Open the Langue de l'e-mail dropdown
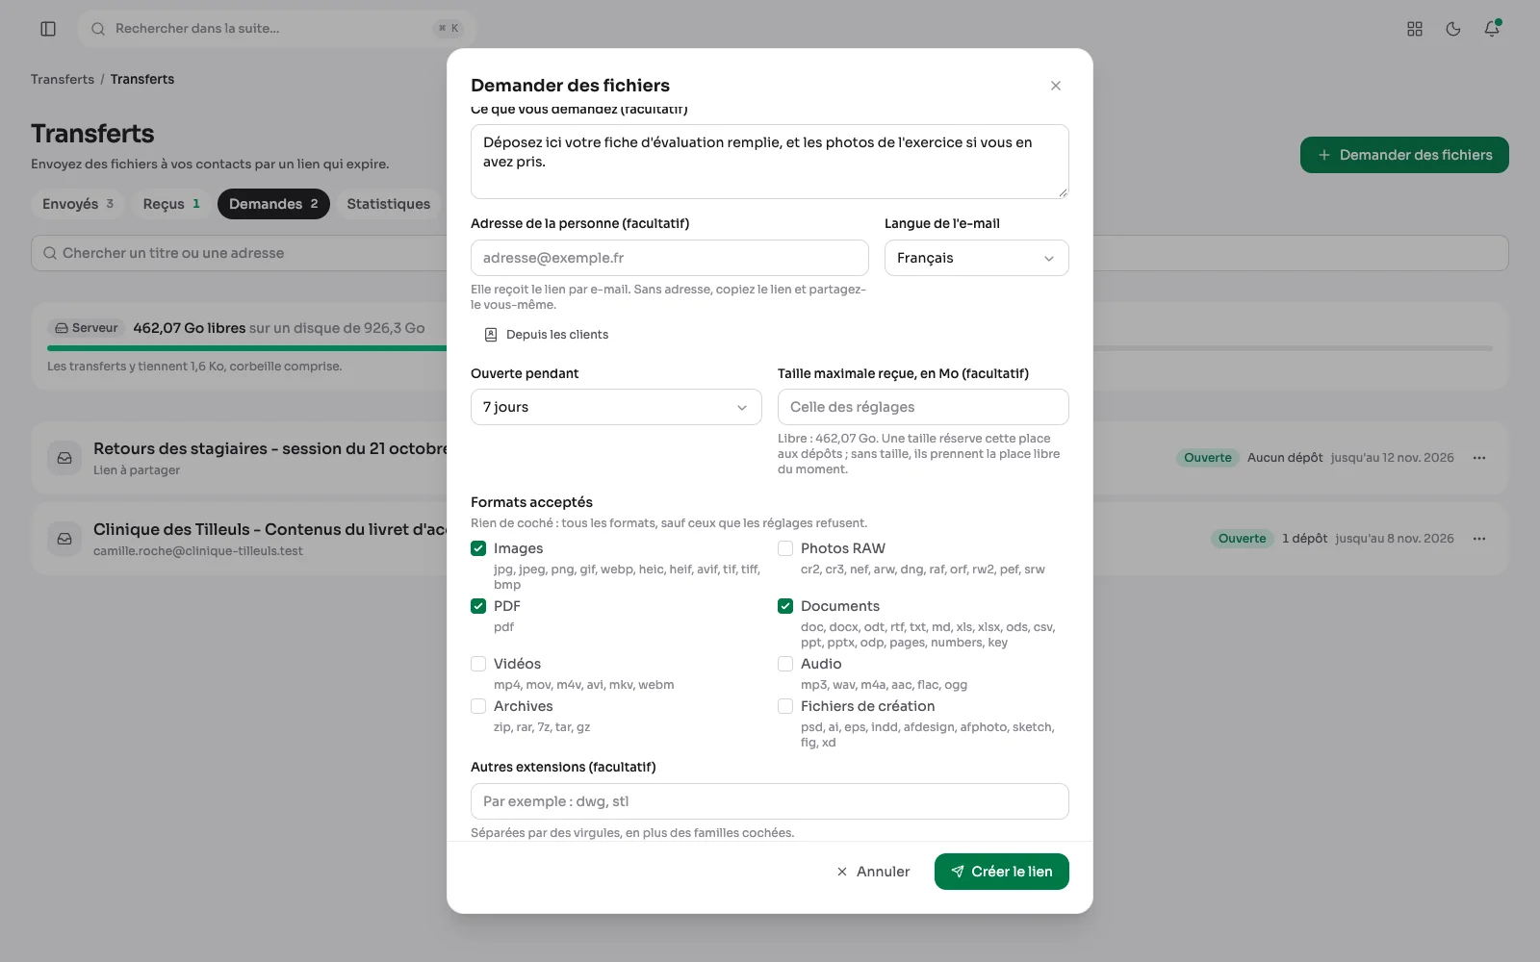Viewport: 1540px width, 962px height. click(976, 258)
